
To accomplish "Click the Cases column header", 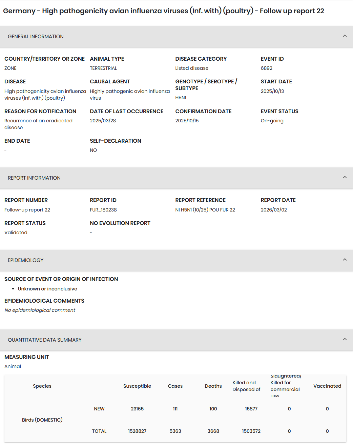I will click(175, 386).
